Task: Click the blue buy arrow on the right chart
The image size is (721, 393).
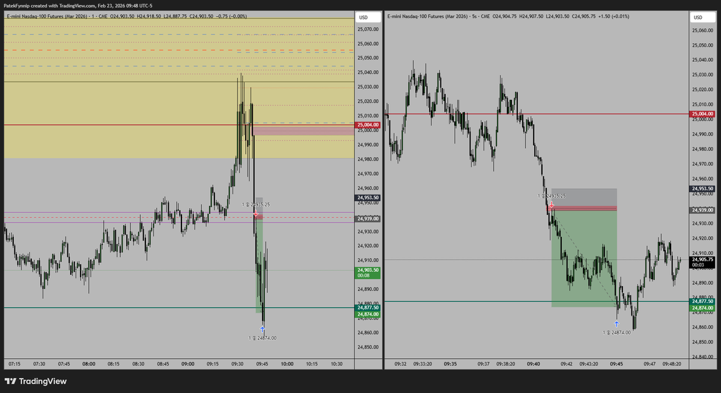Action: coord(616,323)
